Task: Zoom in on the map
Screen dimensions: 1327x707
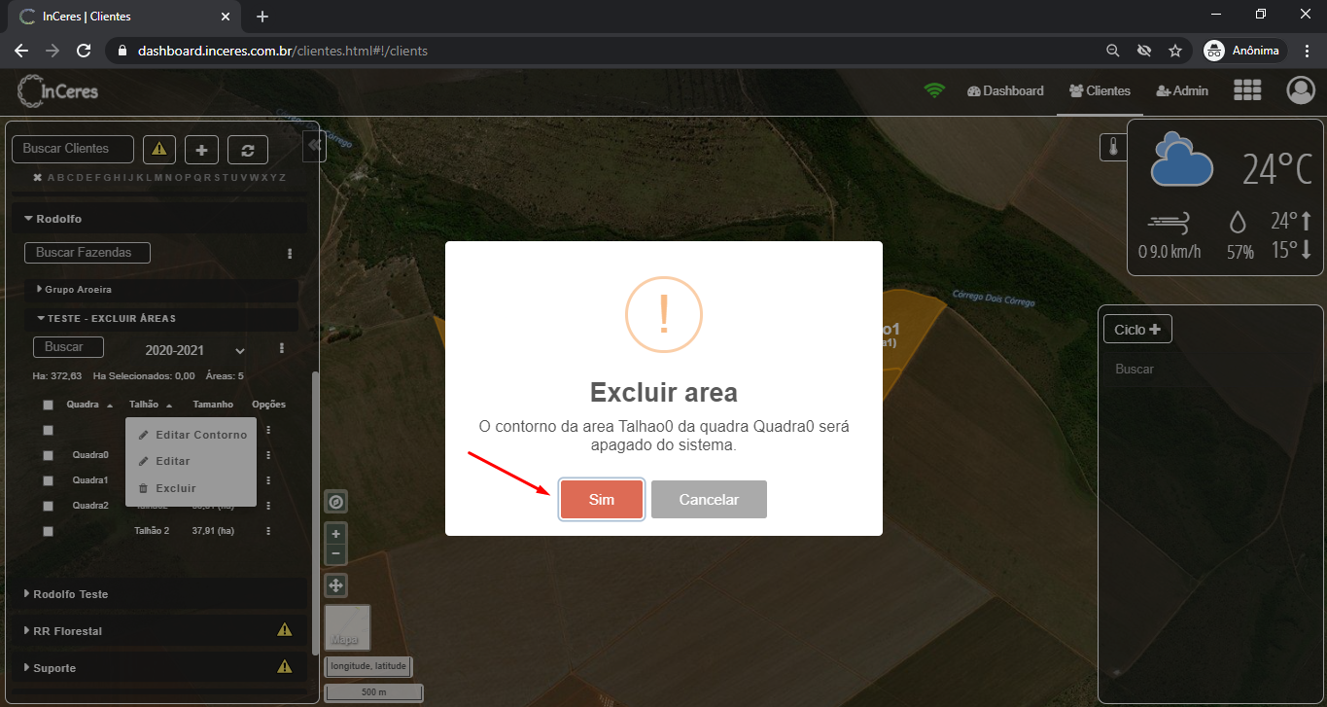Action: 335,534
